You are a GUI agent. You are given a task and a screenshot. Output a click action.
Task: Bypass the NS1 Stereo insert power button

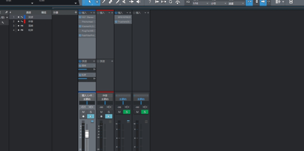click(80, 17)
